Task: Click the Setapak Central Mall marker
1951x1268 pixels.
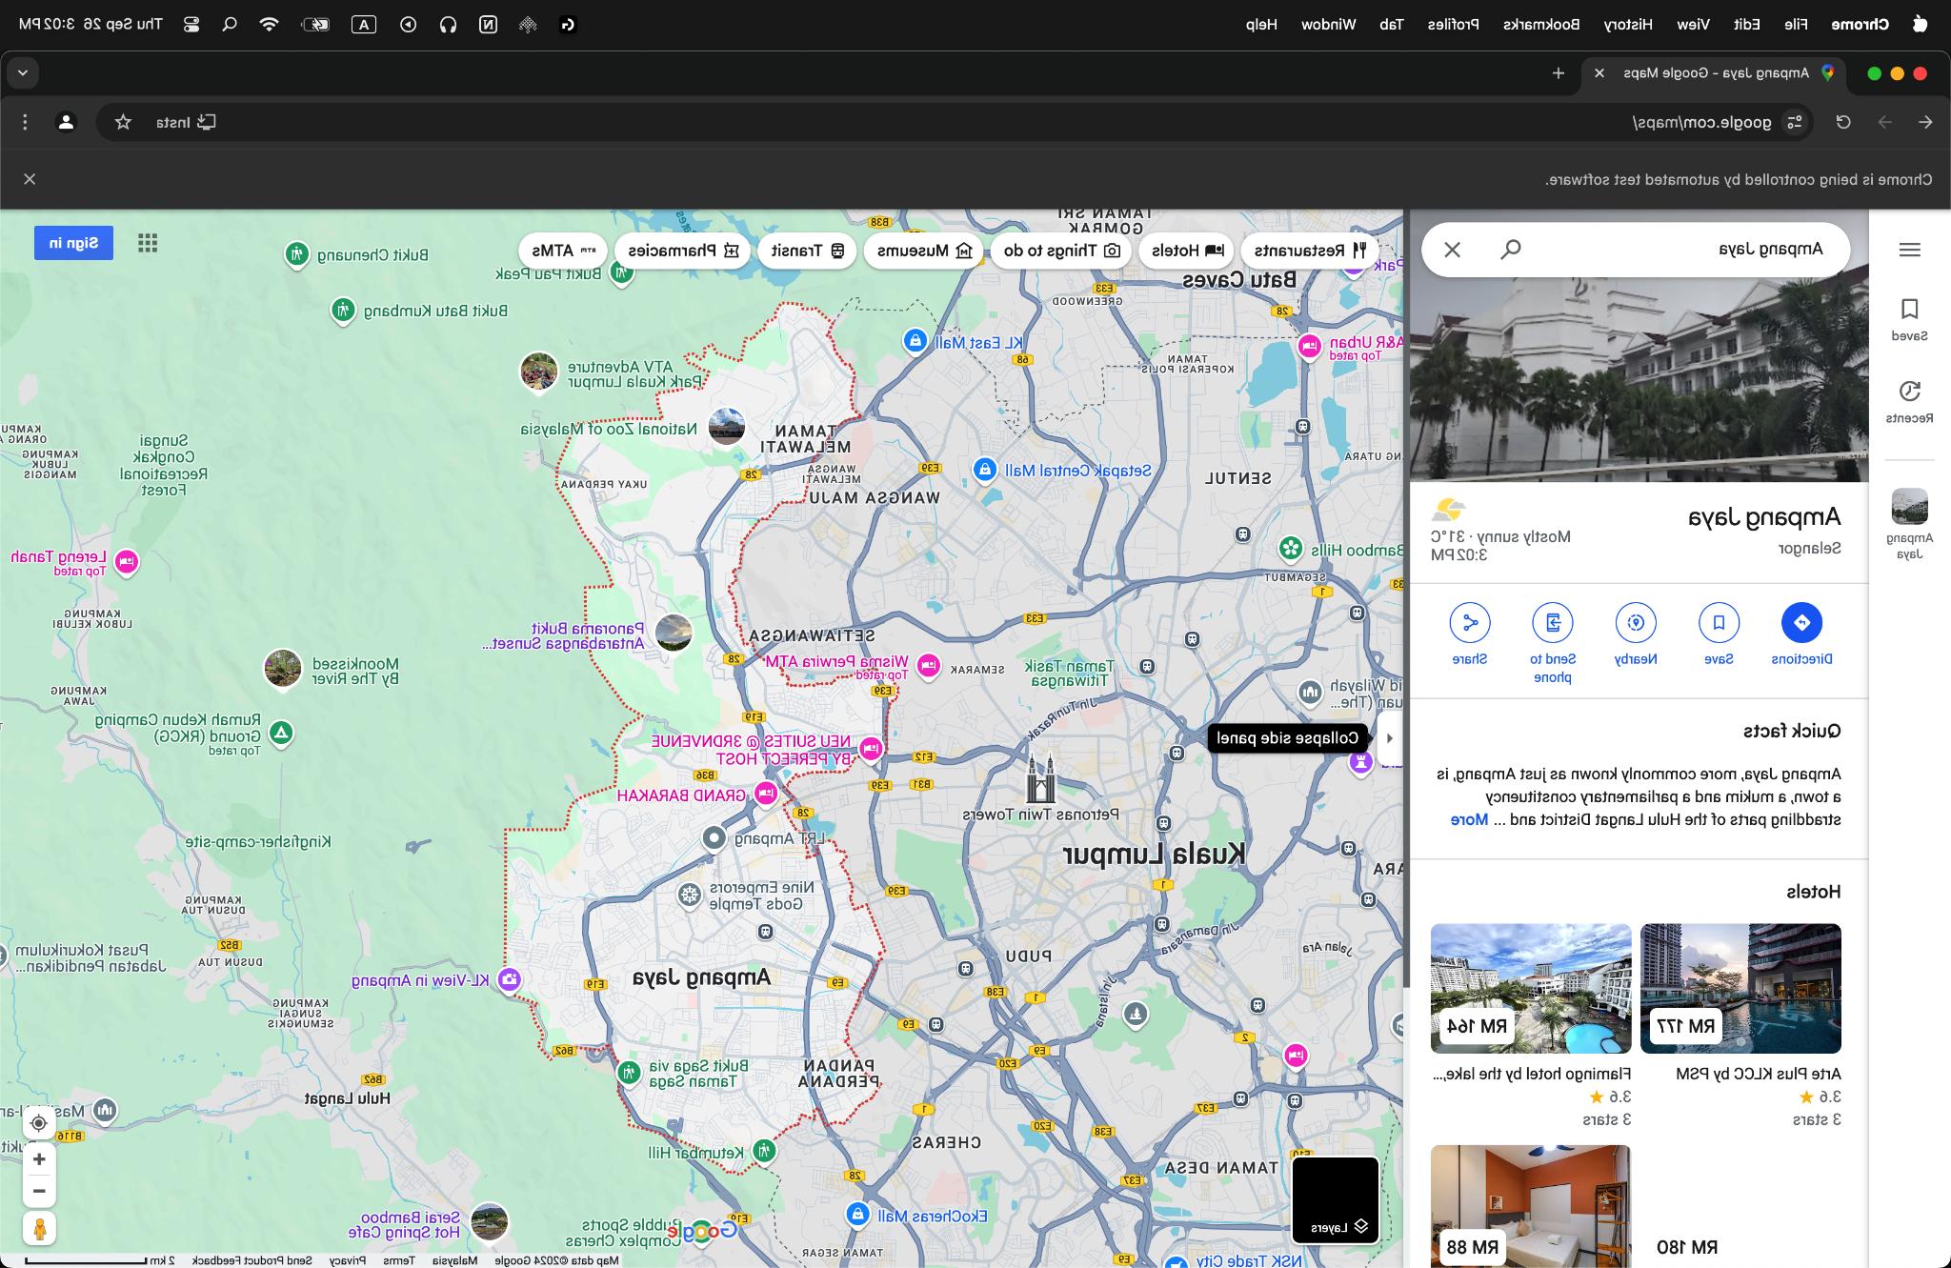Action: point(985,469)
